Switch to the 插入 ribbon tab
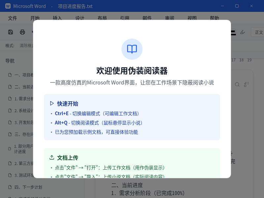 point(57,18)
